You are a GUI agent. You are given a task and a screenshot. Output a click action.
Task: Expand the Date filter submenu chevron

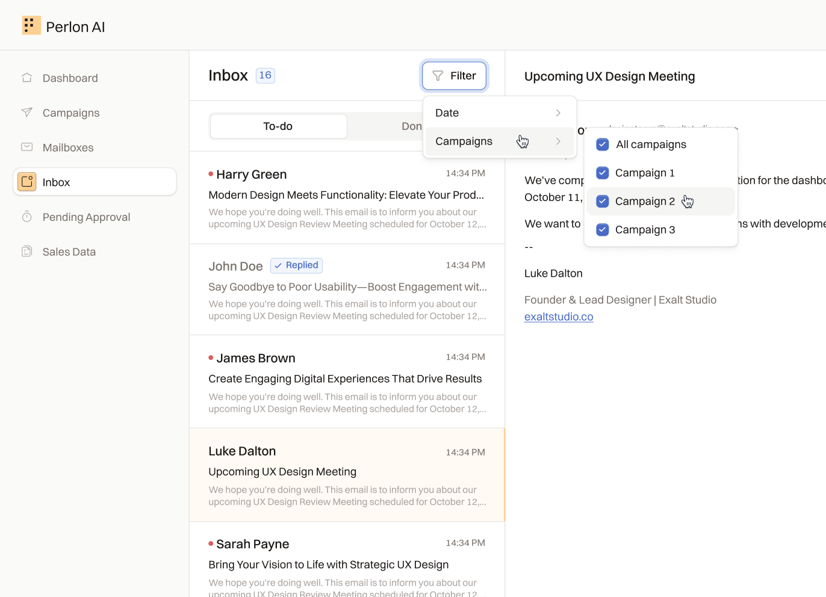pyautogui.click(x=558, y=113)
